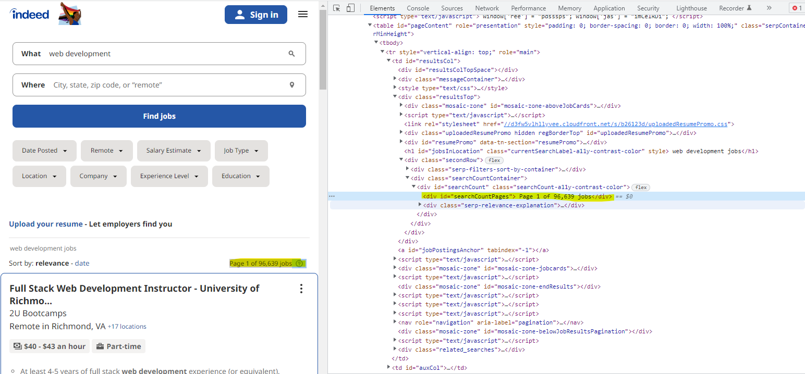805x374 pixels.
Task: Click ellipsis beside the selected searchCountPages line
Action: pos(332,196)
